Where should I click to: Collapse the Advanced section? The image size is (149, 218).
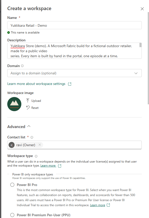tap(19, 127)
